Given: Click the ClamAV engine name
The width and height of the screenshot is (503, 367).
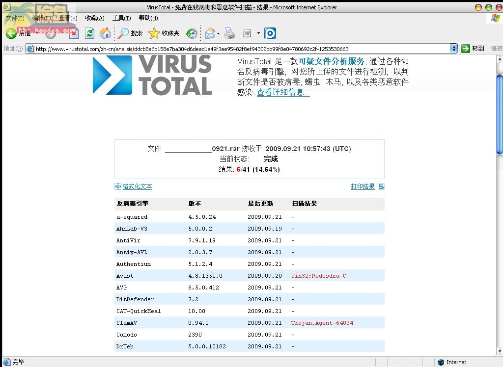Looking at the screenshot, I should [x=127, y=323].
